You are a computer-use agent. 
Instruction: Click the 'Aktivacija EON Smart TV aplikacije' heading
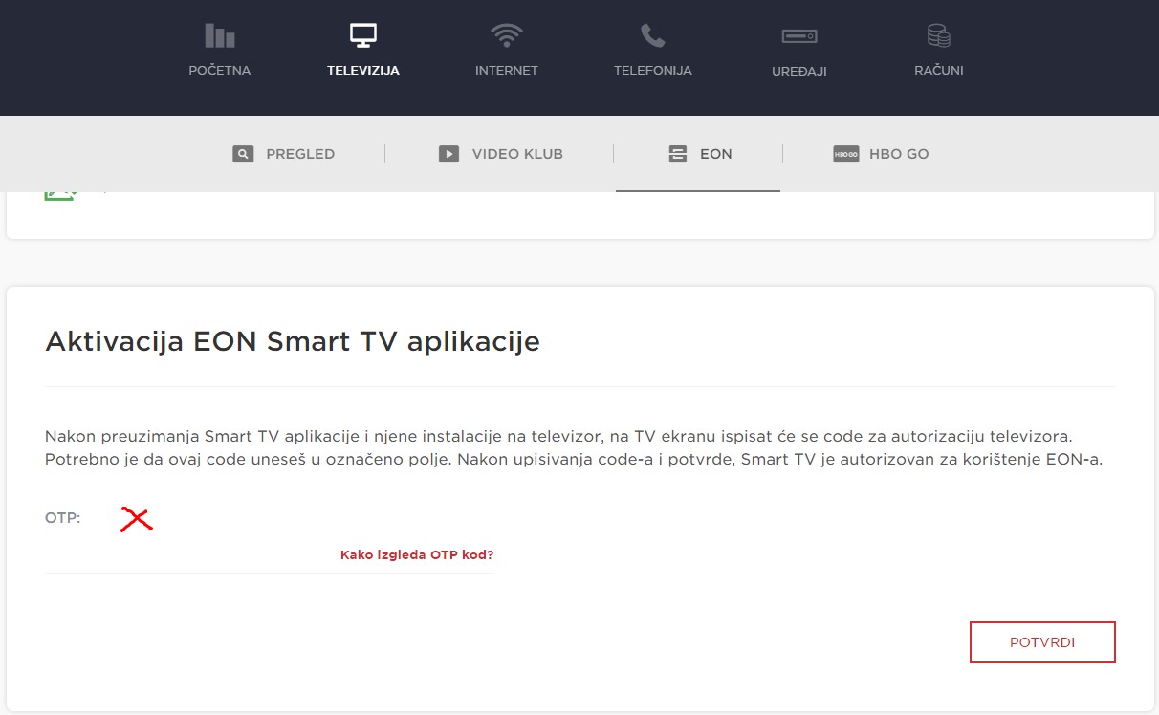[x=293, y=341]
